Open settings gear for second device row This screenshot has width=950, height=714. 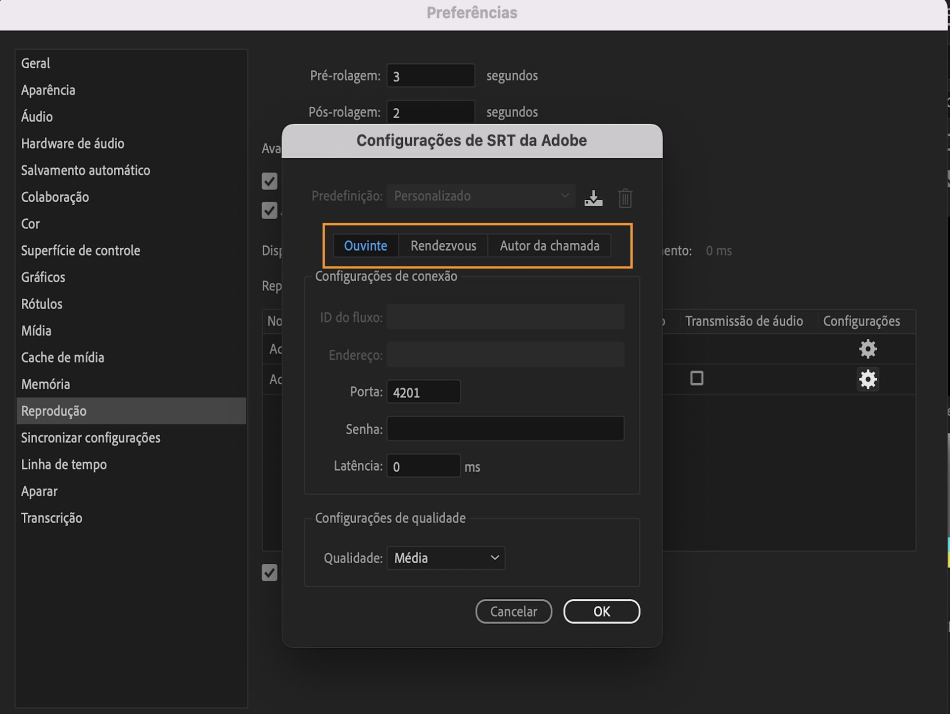(x=868, y=379)
